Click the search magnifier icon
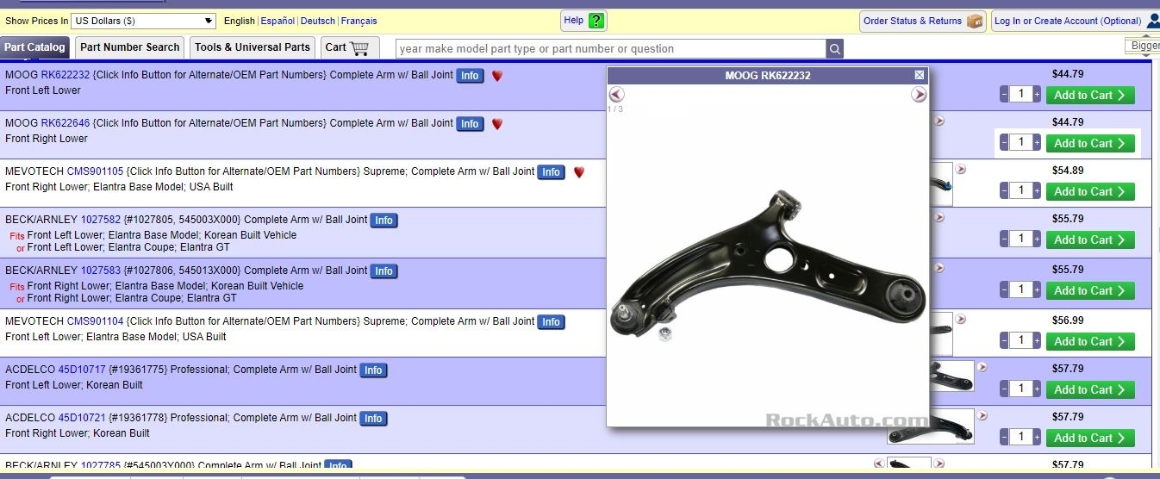The height and width of the screenshot is (479, 1160). 834,49
